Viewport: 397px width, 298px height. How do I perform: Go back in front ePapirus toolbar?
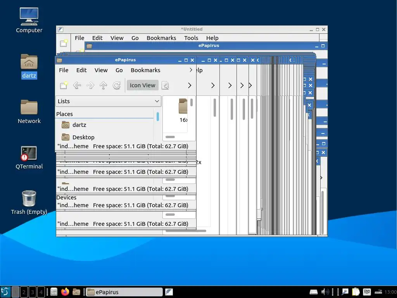click(x=77, y=85)
